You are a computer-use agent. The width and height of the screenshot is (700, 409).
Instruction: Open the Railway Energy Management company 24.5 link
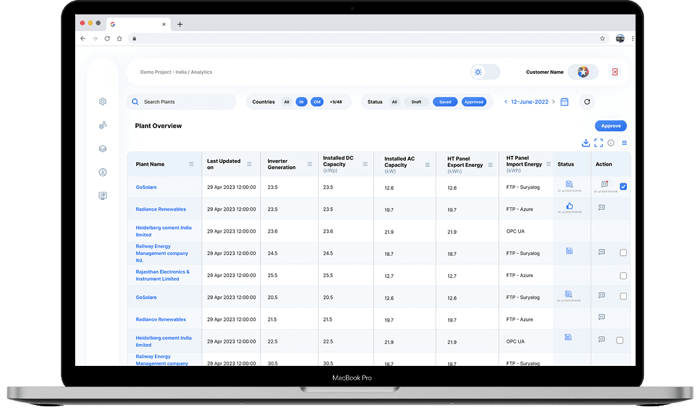coord(161,253)
